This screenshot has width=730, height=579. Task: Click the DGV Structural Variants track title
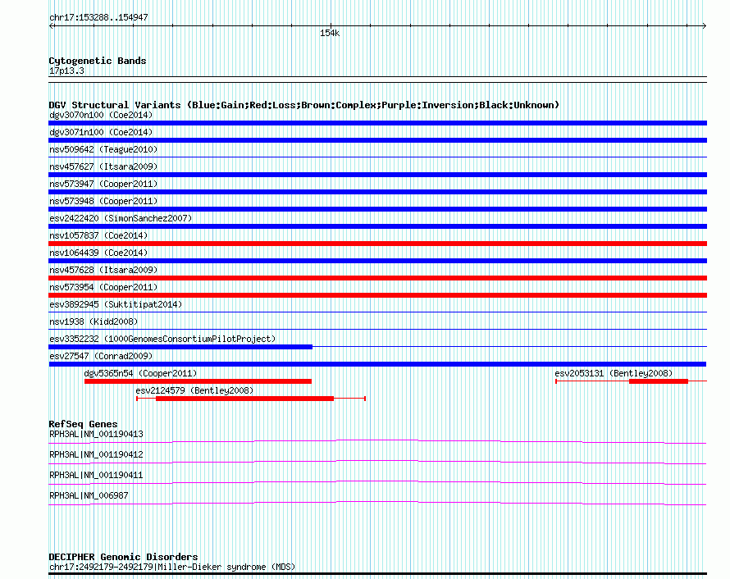(x=304, y=105)
